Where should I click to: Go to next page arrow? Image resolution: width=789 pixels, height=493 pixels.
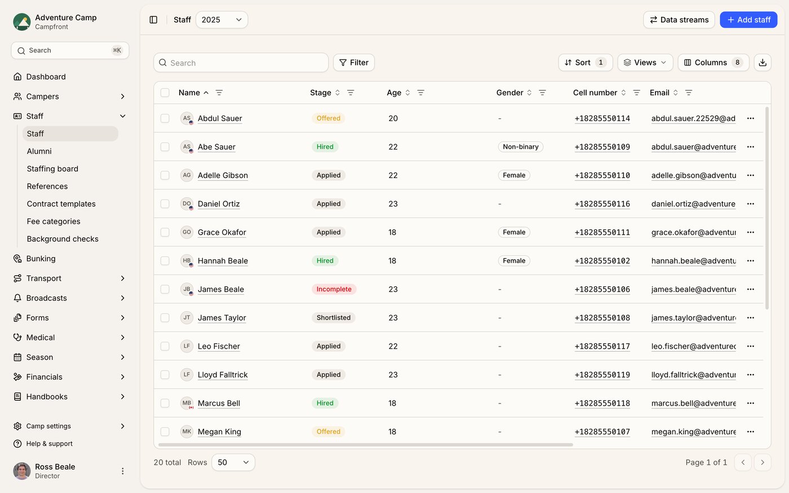(763, 462)
